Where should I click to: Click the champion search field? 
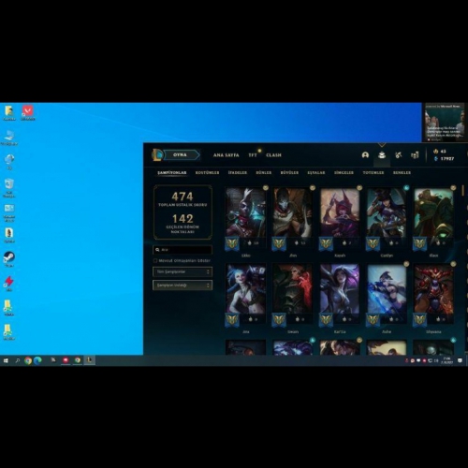tap(183, 250)
